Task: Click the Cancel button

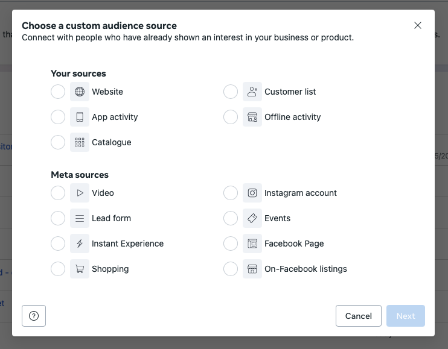Action: [x=359, y=316]
